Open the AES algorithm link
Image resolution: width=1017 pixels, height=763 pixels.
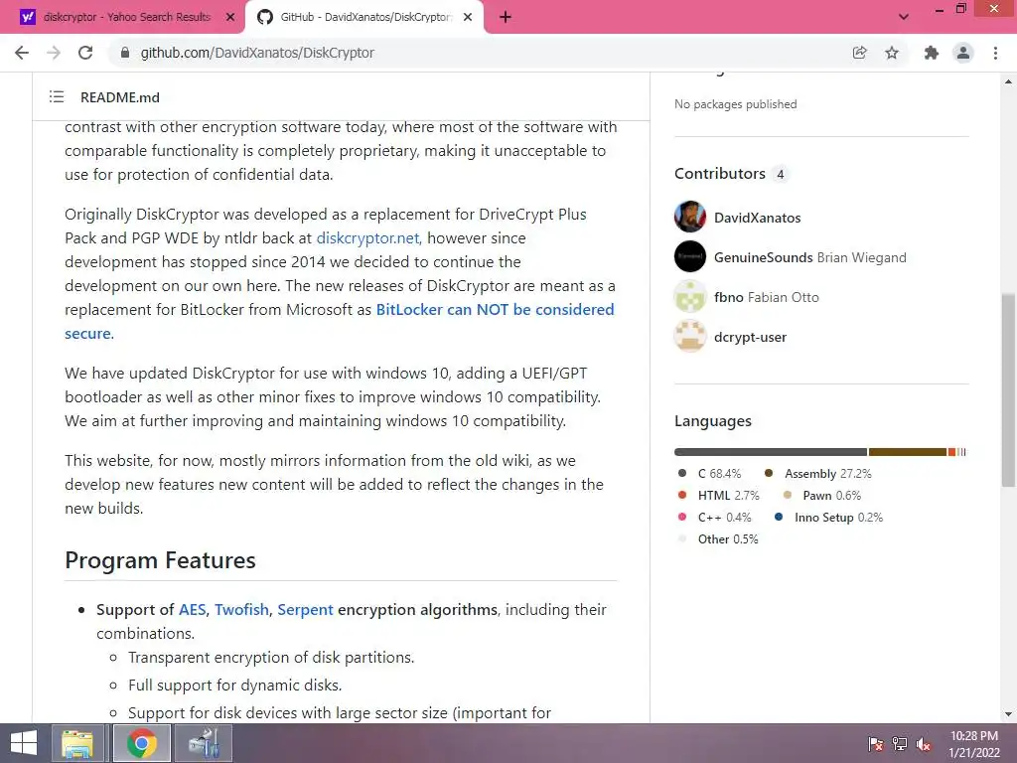[x=192, y=610]
